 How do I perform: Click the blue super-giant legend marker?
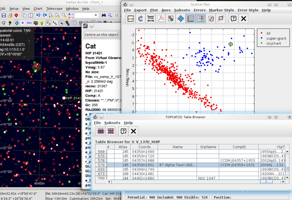(262, 38)
